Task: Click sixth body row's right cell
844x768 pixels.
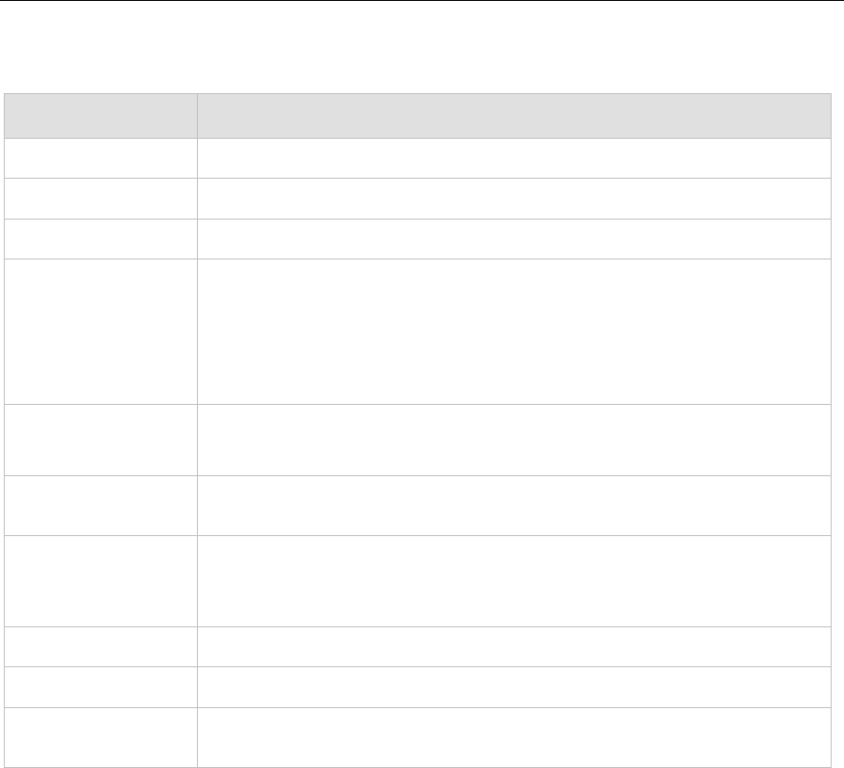Action: click(x=514, y=505)
